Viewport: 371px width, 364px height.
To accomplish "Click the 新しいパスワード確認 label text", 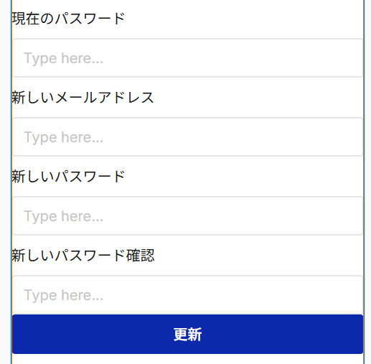I will (83, 256).
